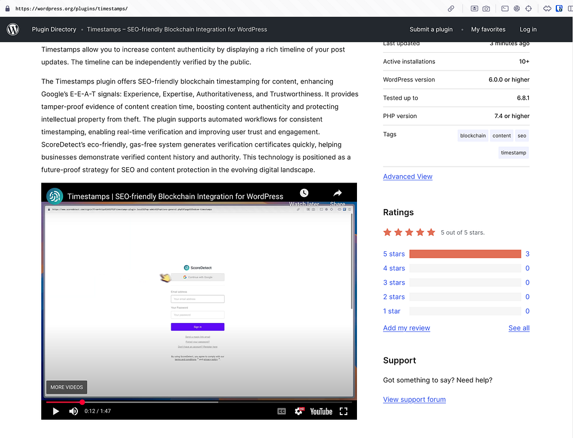Click the URL in the address bar

click(72, 9)
